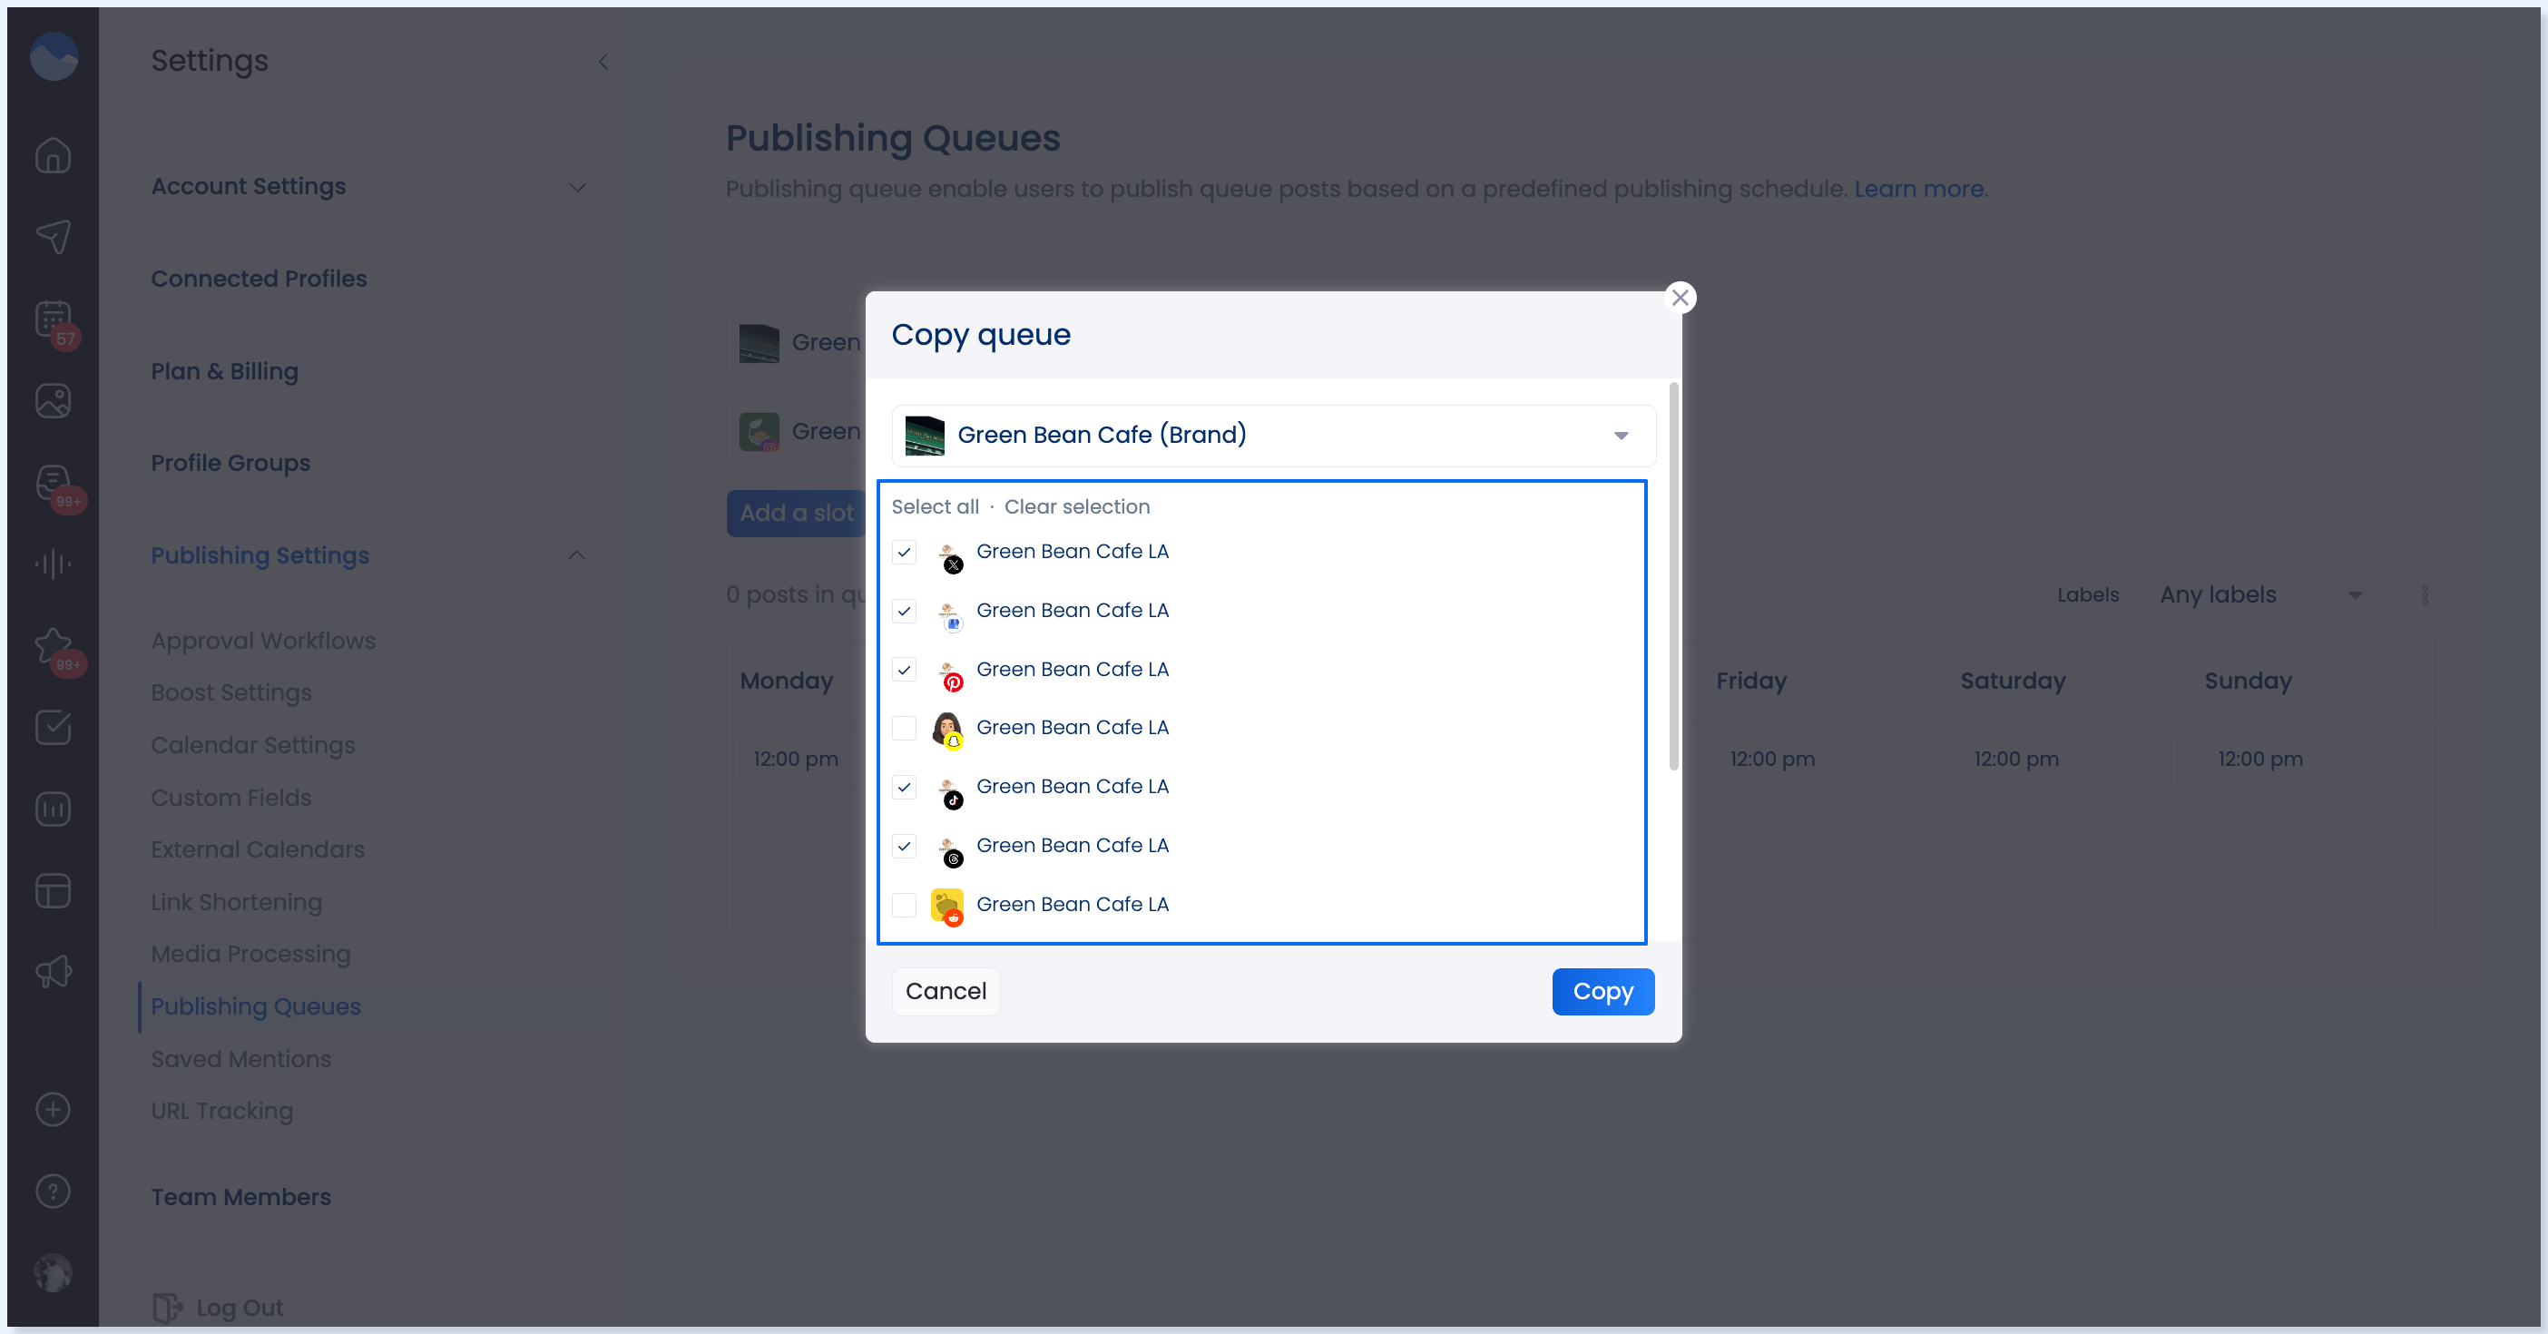Uncheck the second Green Bean Cafe LA checkbox, above Pinterest
The height and width of the screenshot is (1334, 2548).
(904, 611)
